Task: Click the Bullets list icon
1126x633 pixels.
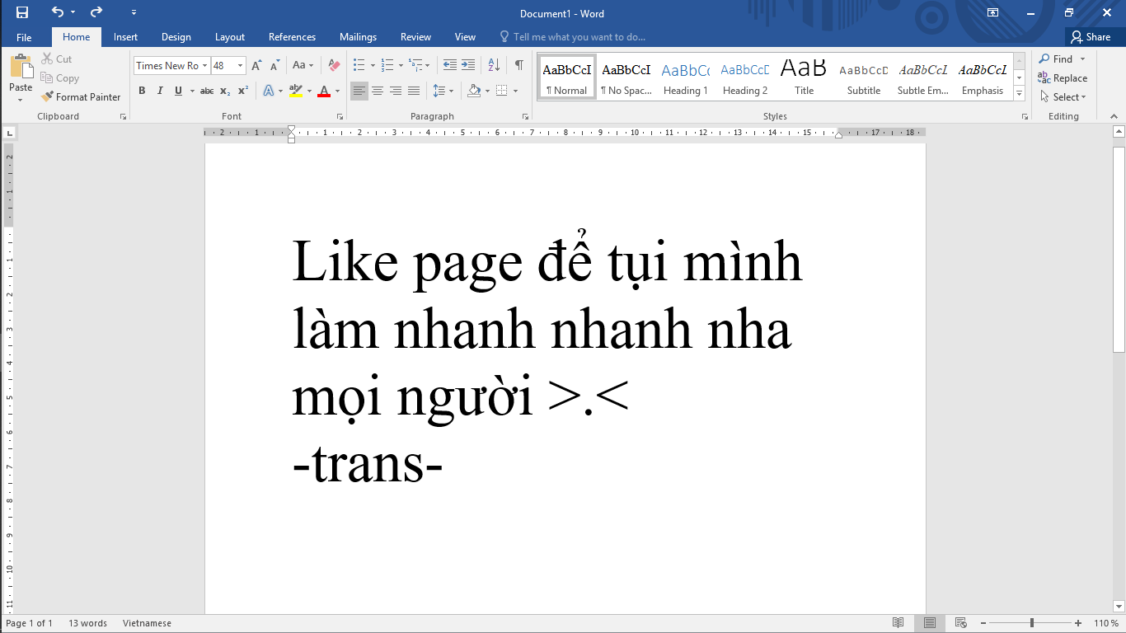Action: tap(359, 65)
